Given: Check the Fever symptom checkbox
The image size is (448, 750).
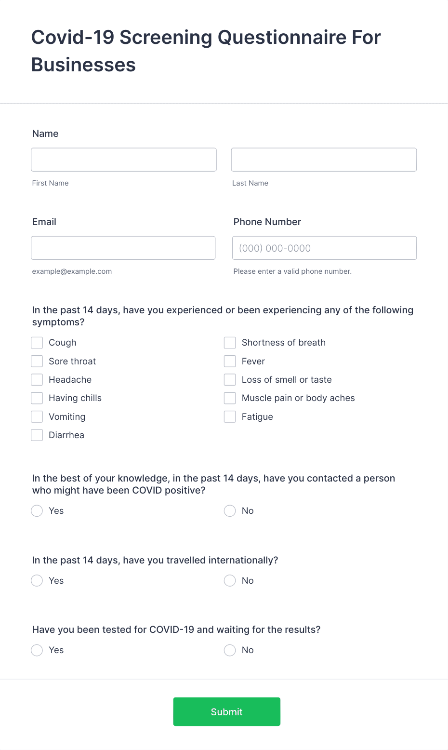Looking at the screenshot, I should coord(230,361).
